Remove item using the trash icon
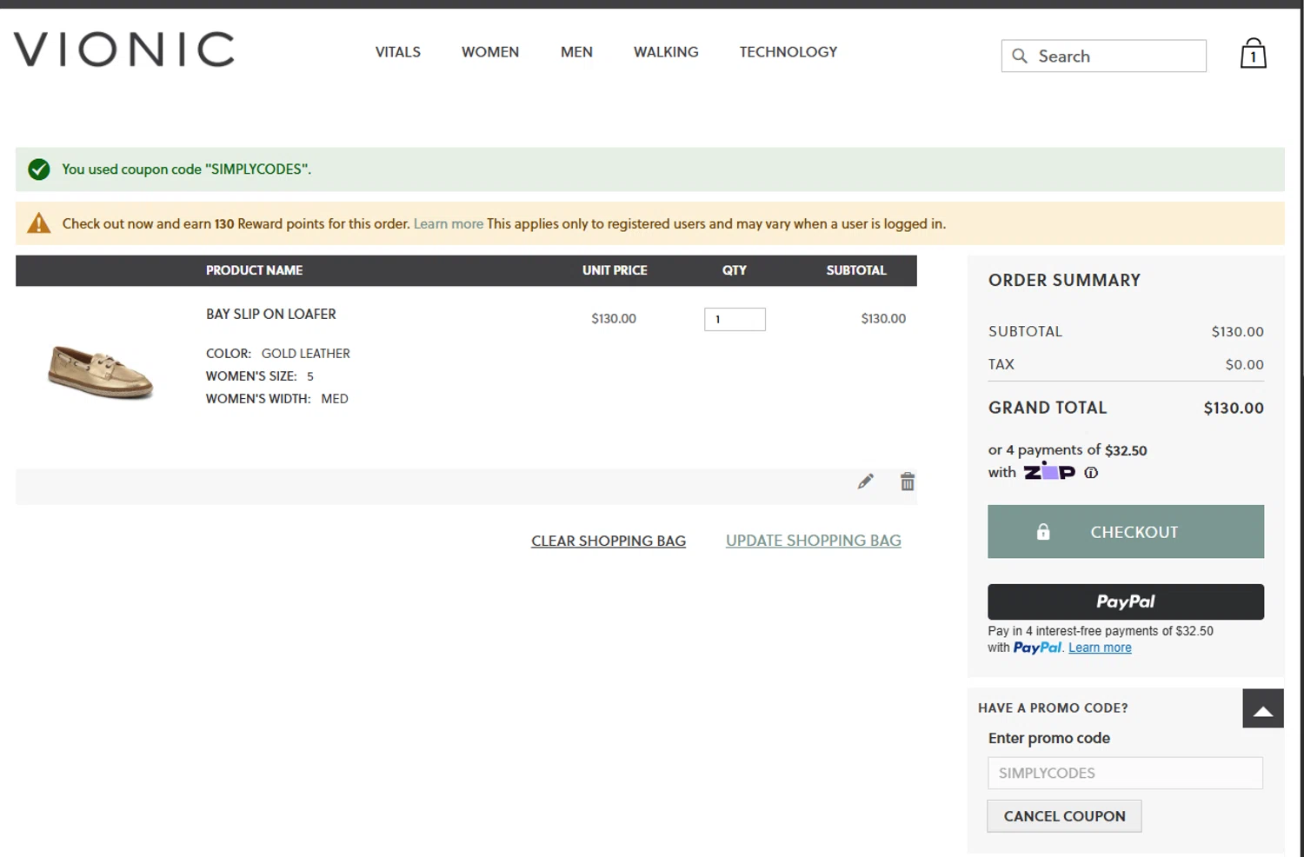This screenshot has width=1304, height=857. coord(907,482)
